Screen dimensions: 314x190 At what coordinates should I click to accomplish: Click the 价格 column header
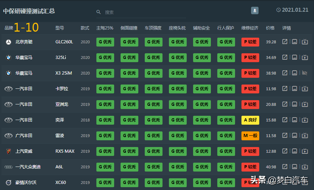click(x=270, y=28)
